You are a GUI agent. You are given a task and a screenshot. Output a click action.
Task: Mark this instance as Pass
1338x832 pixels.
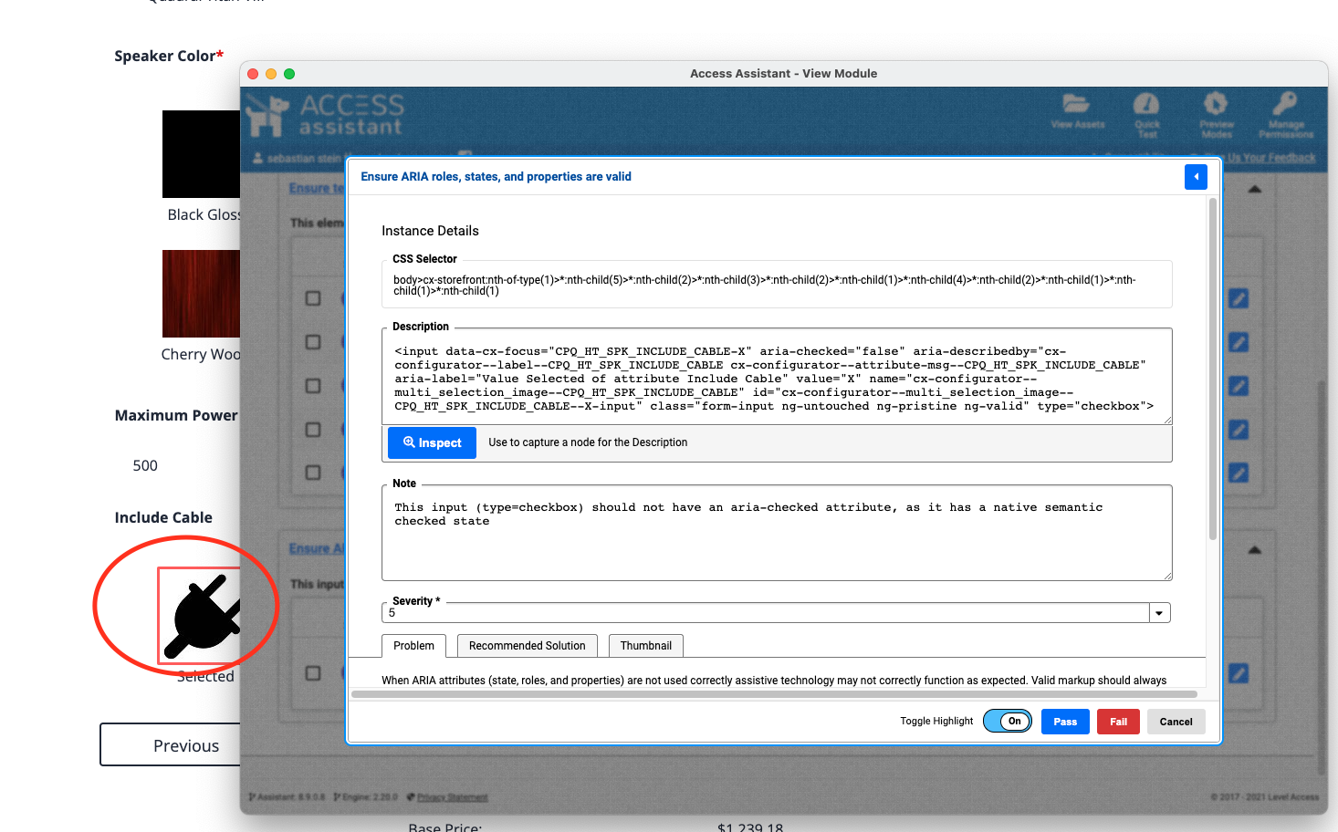click(1064, 721)
